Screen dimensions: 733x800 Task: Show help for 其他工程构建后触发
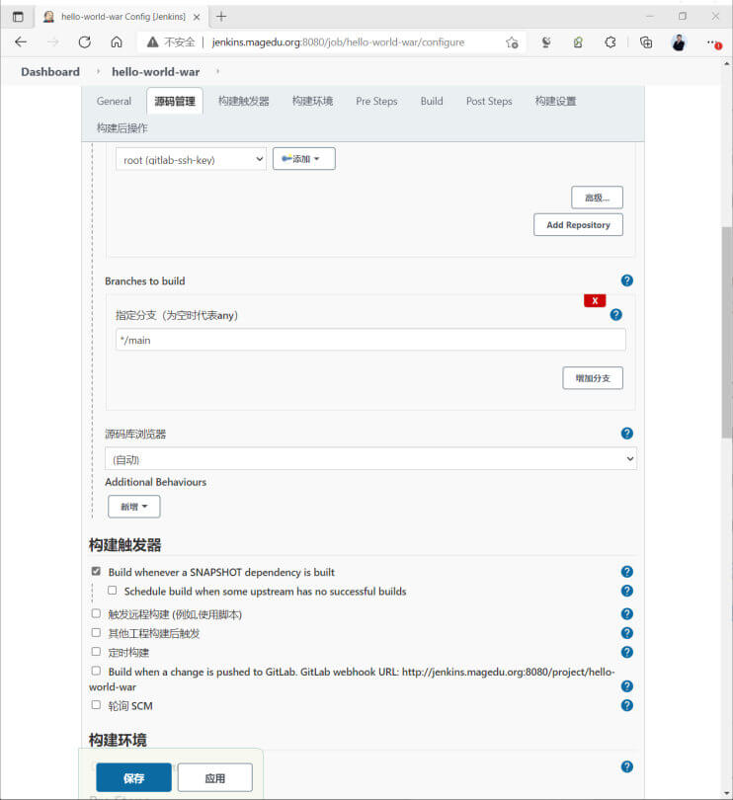click(x=627, y=633)
